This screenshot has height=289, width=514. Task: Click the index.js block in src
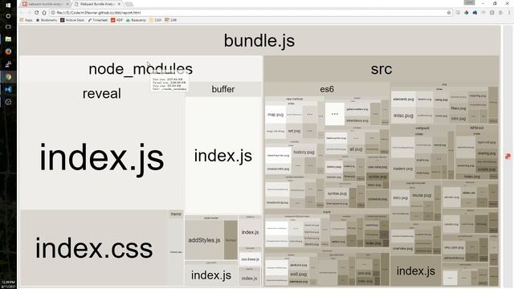tap(416, 271)
